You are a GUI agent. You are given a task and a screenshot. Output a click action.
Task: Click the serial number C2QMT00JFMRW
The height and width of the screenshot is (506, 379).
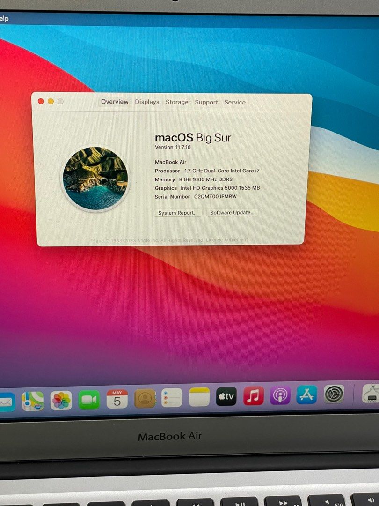pos(215,196)
